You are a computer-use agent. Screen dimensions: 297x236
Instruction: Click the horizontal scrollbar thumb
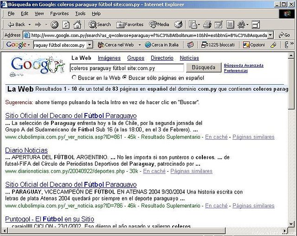point(116,230)
